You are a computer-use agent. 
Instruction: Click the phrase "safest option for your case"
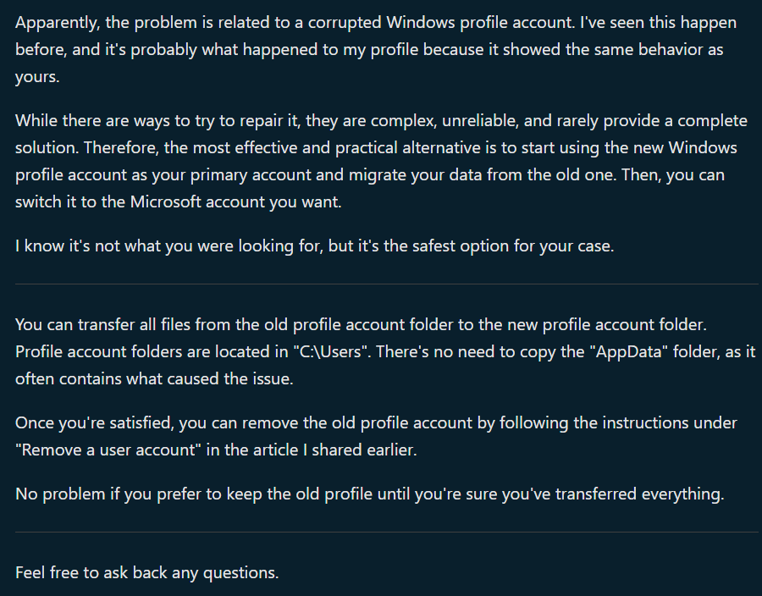tap(513, 246)
